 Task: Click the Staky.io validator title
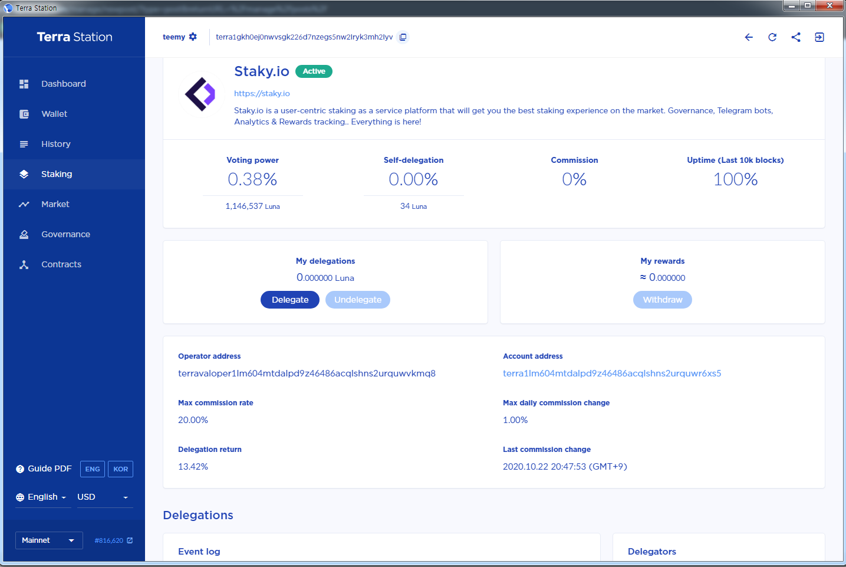click(262, 71)
